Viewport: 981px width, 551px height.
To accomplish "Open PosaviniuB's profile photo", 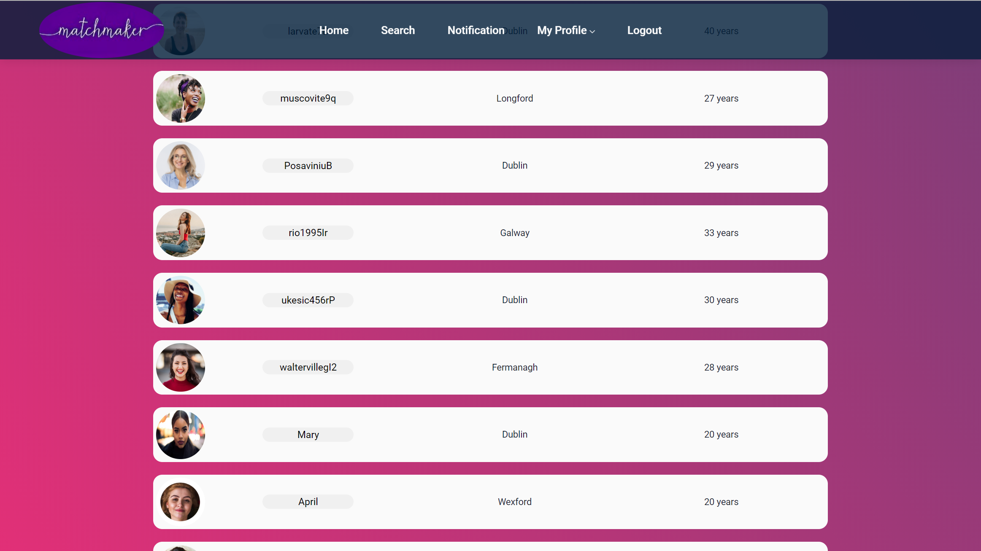I will click(x=181, y=165).
